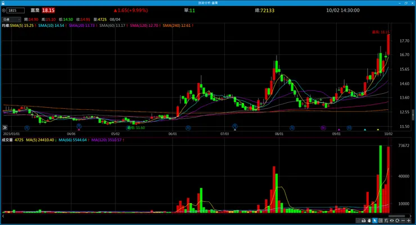Click the MA(120) 3510.57 volume label
The width and height of the screenshot is (416, 225).
(x=106, y=140)
